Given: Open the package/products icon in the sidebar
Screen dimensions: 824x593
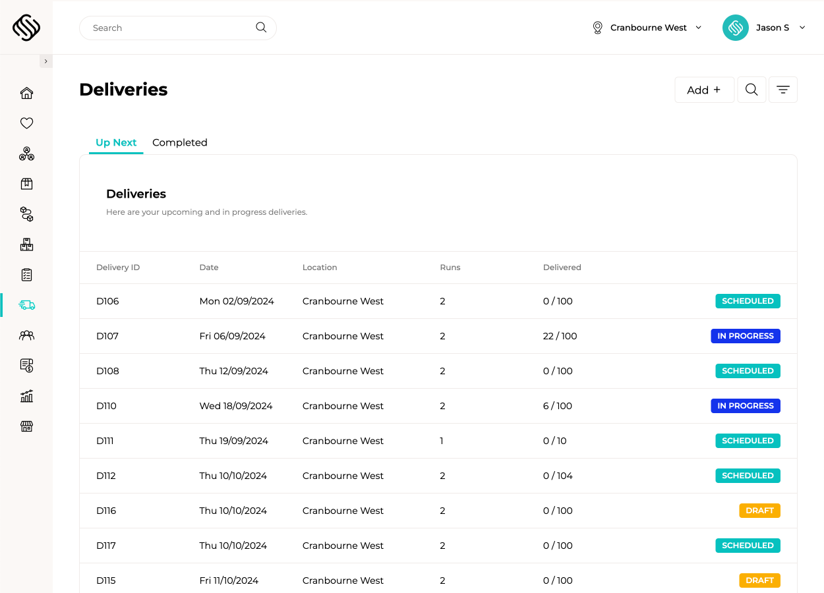Looking at the screenshot, I should [x=26, y=184].
